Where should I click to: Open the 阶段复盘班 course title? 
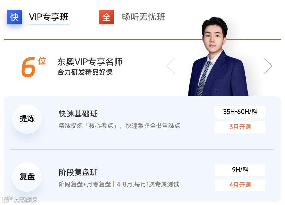78,172
